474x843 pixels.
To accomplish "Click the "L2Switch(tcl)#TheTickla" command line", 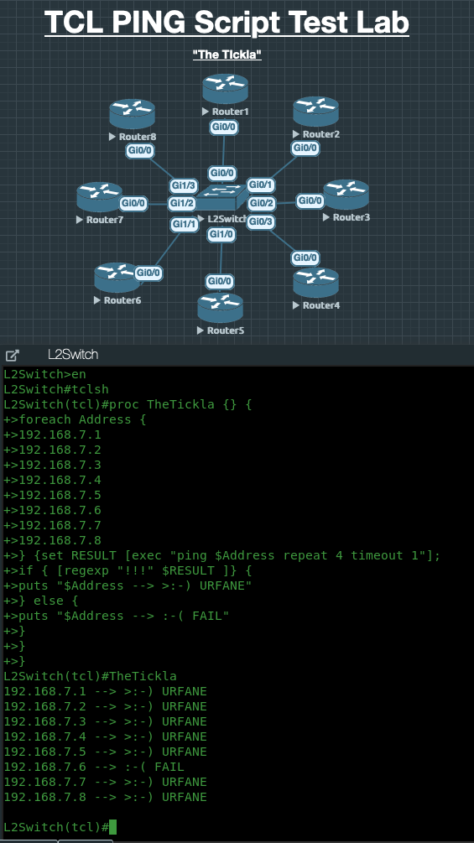I will coord(90,676).
